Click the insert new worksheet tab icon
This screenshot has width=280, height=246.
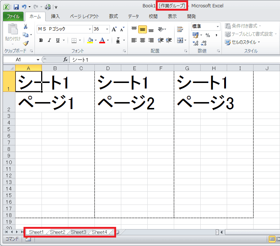(x=118, y=232)
